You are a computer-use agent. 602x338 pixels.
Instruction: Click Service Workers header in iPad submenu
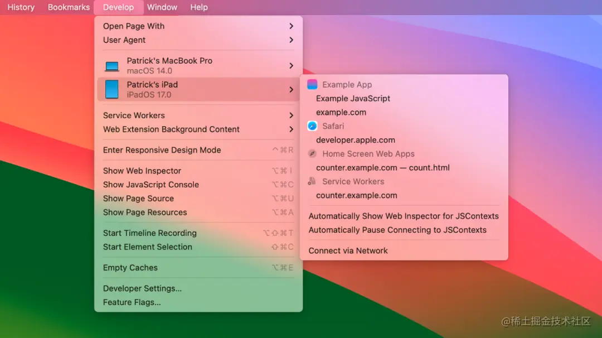click(x=353, y=181)
